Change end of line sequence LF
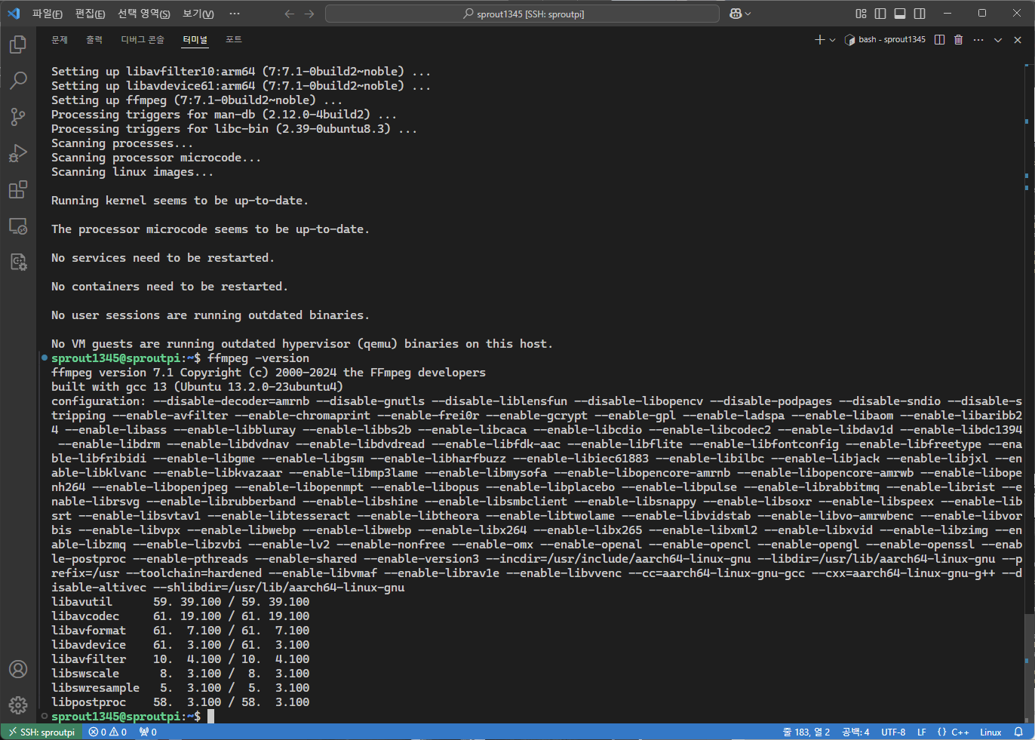This screenshot has height=740, width=1035. tap(921, 732)
